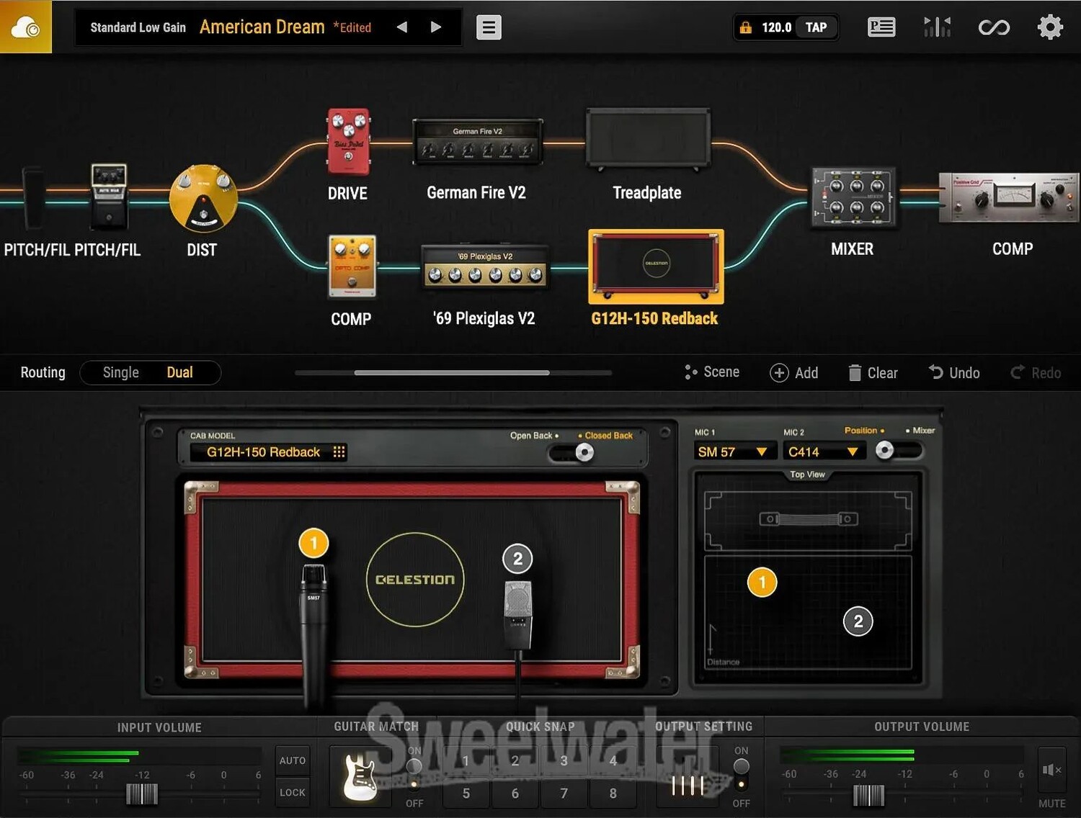The height and width of the screenshot is (818, 1081).
Task: Mute output with speaker icon
Action: tap(1051, 770)
